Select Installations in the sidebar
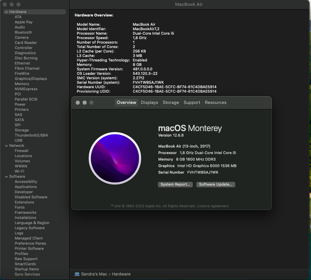 (x=25, y=218)
